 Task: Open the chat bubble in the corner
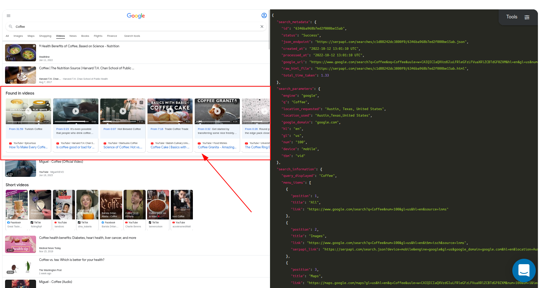click(523, 270)
